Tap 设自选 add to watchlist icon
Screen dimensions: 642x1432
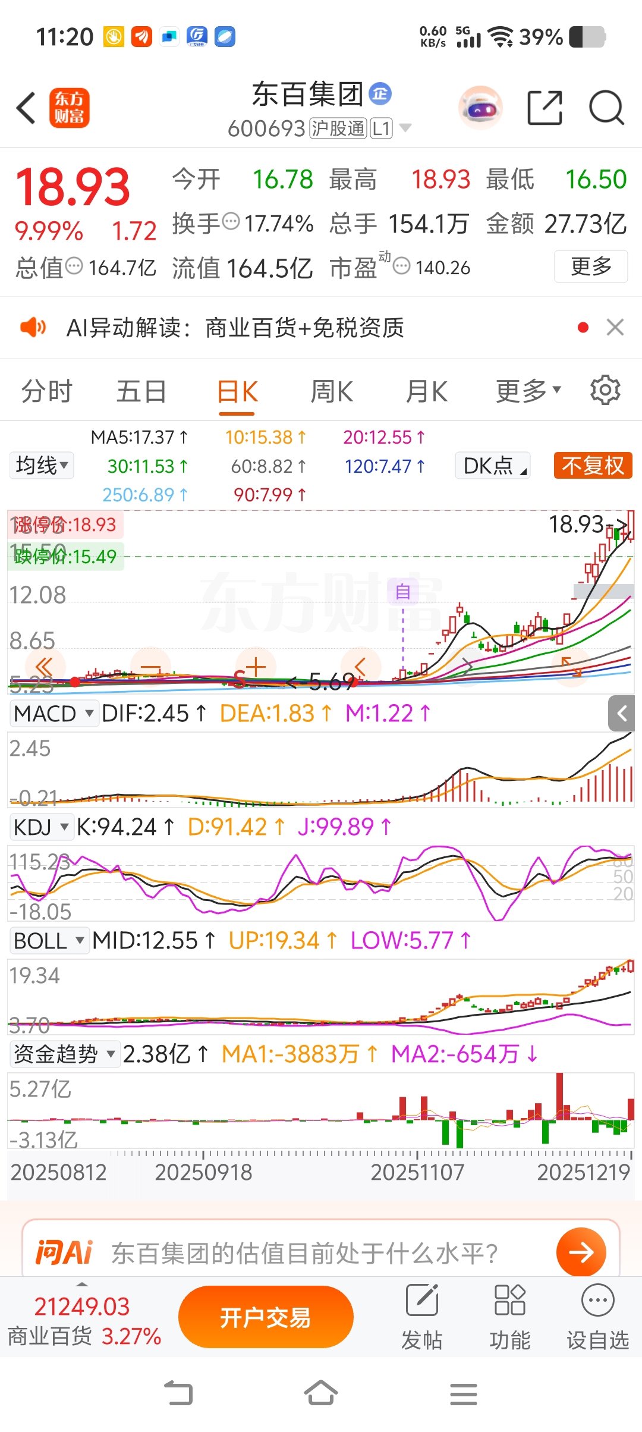click(x=597, y=1316)
